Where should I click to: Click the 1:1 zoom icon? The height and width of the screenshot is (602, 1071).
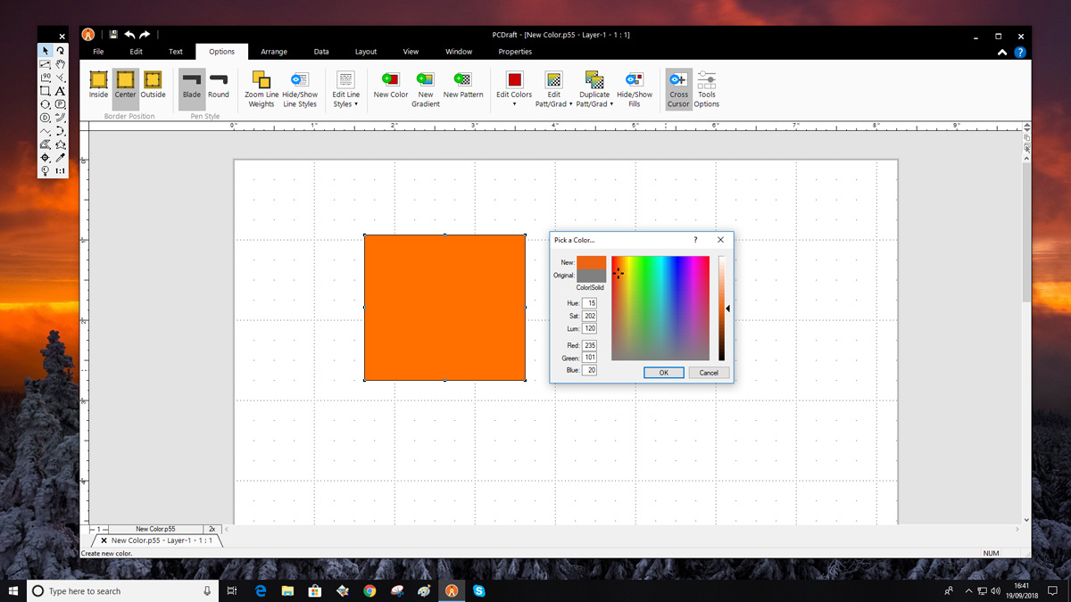tap(61, 170)
